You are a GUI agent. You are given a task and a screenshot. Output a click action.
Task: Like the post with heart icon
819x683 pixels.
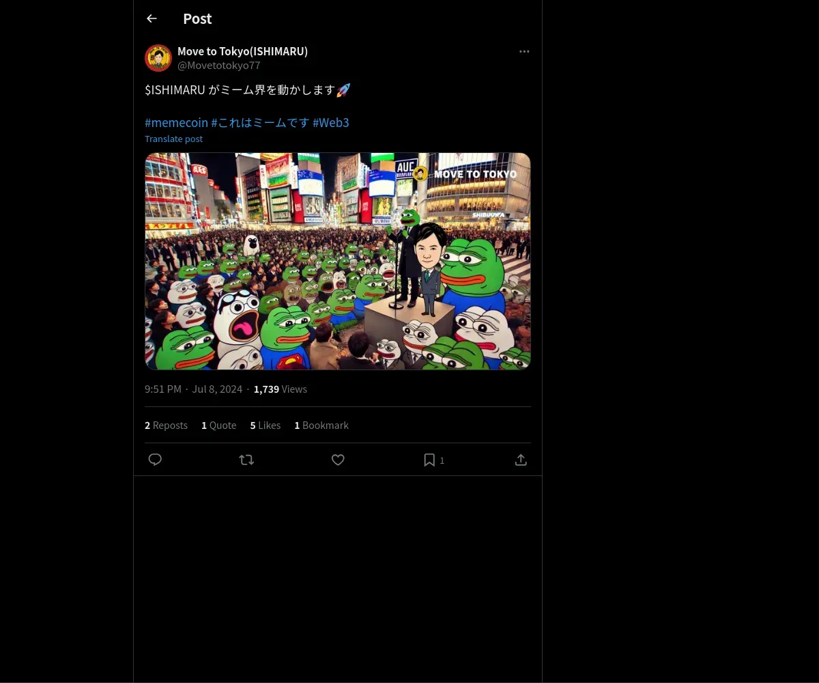click(x=338, y=460)
